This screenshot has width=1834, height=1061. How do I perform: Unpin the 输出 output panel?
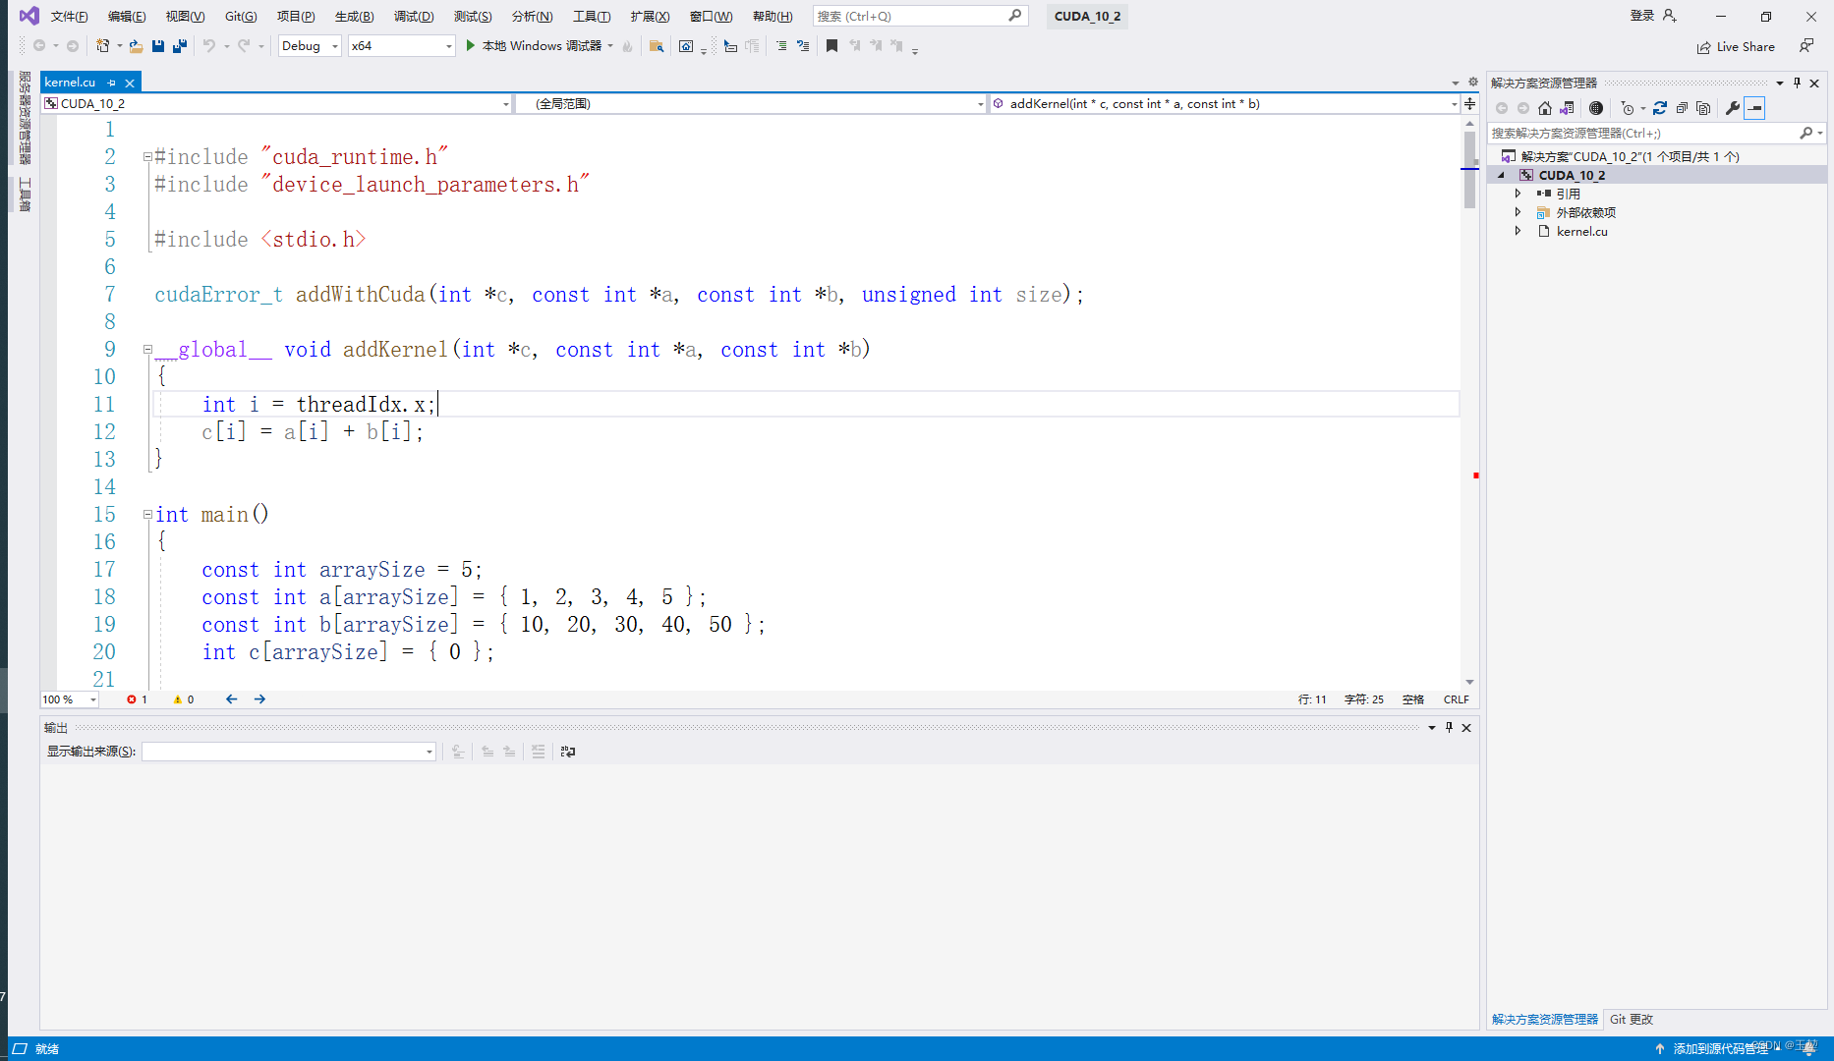click(x=1449, y=727)
